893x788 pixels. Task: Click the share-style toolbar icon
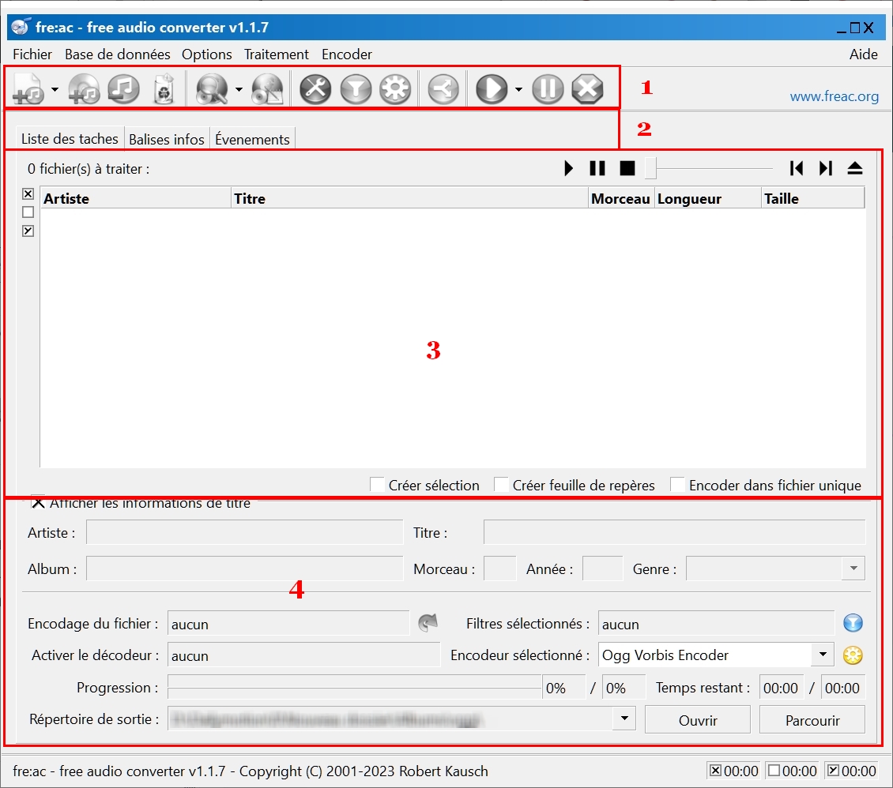click(443, 88)
